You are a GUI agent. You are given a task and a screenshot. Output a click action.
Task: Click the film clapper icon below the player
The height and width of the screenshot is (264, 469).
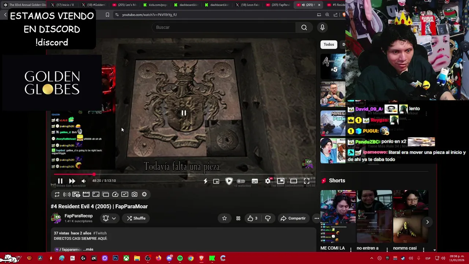point(86,194)
